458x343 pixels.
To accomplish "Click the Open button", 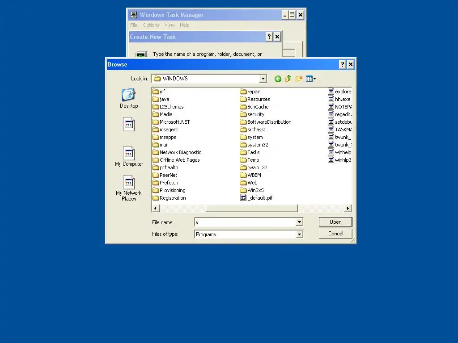I will click(335, 222).
